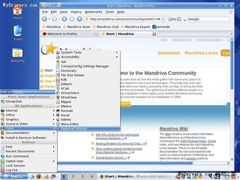Expand Internet applications category
Screen dimensions: 240x180
tap(28, 111)
